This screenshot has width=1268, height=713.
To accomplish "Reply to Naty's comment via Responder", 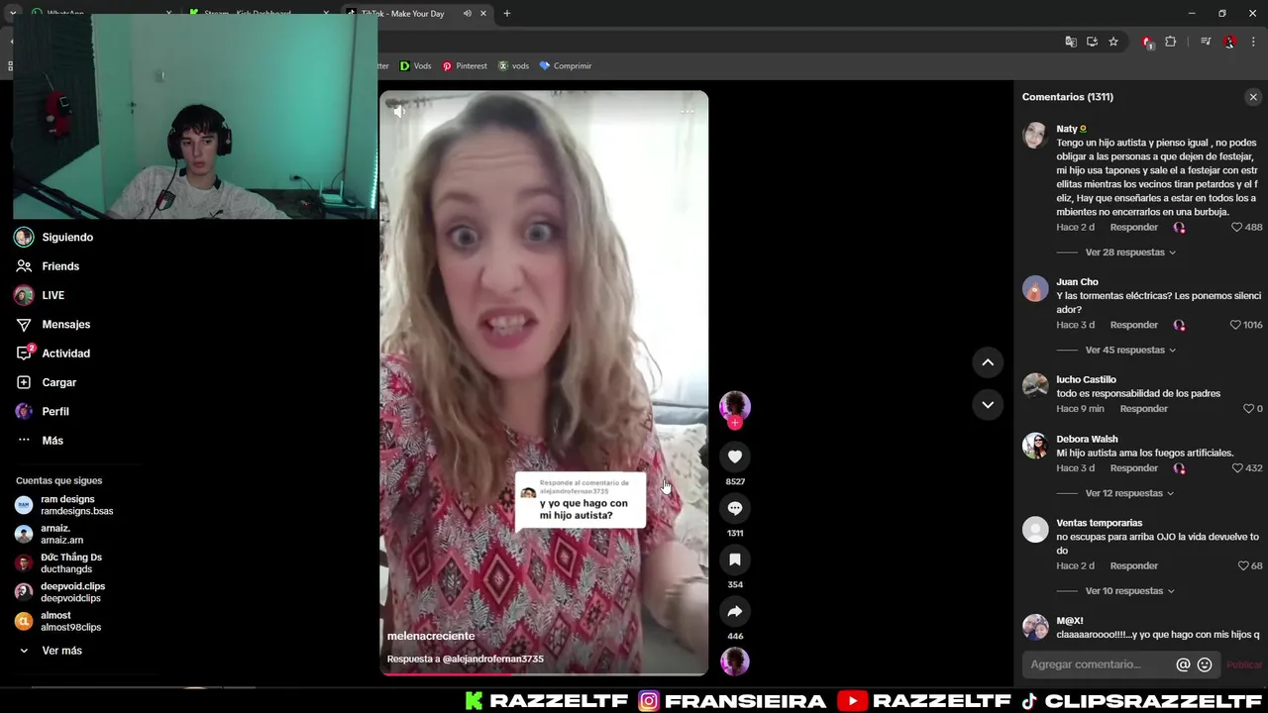I will (1134, 227).
